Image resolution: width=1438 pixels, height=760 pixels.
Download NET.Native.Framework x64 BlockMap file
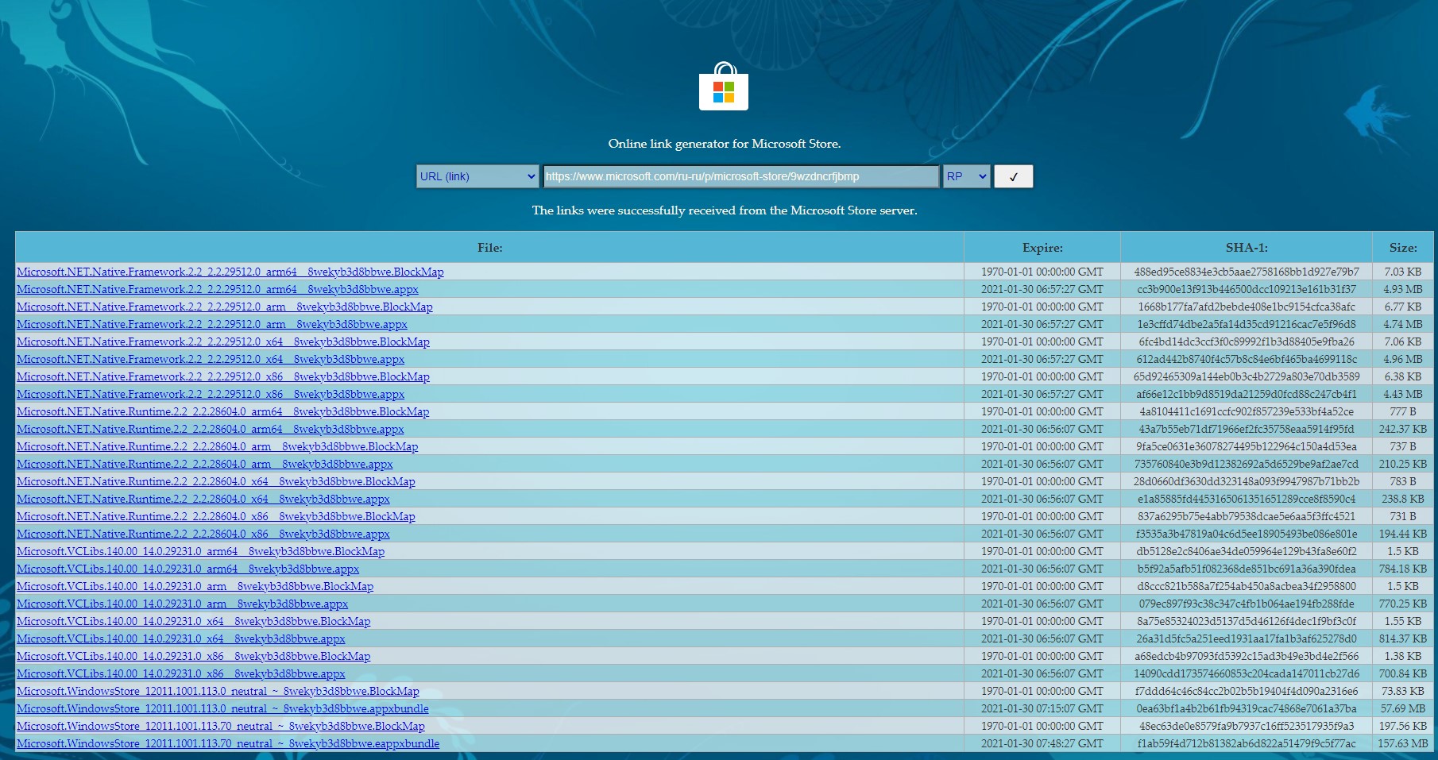pyautogui.click(x=223, y=341)
